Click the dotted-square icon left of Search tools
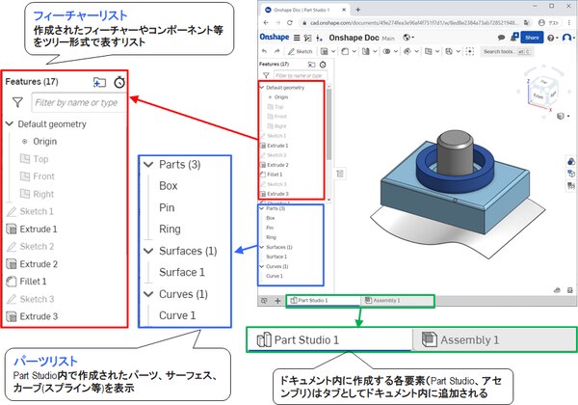Viewport: 578px width, 405px height. point(470,51)
